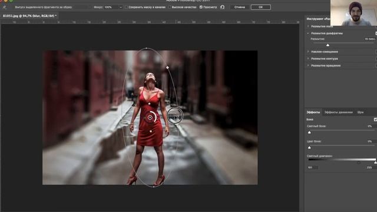Viewport: 377px width, 212px height.
Task: Click the Отмена cancel button
Action: [x=240, y=7]
